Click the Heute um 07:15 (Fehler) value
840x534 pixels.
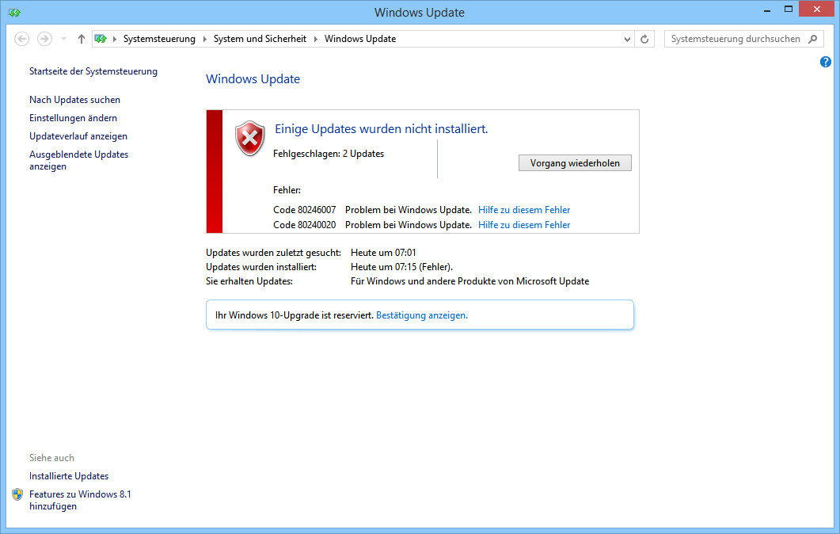click(x=401, y=267)
